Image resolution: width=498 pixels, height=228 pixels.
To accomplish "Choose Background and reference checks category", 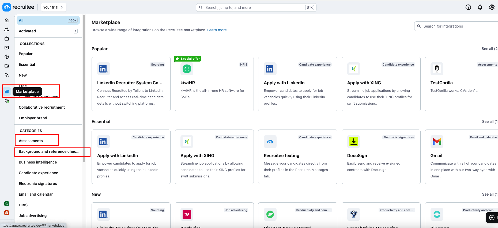I will tap(49, 151).
